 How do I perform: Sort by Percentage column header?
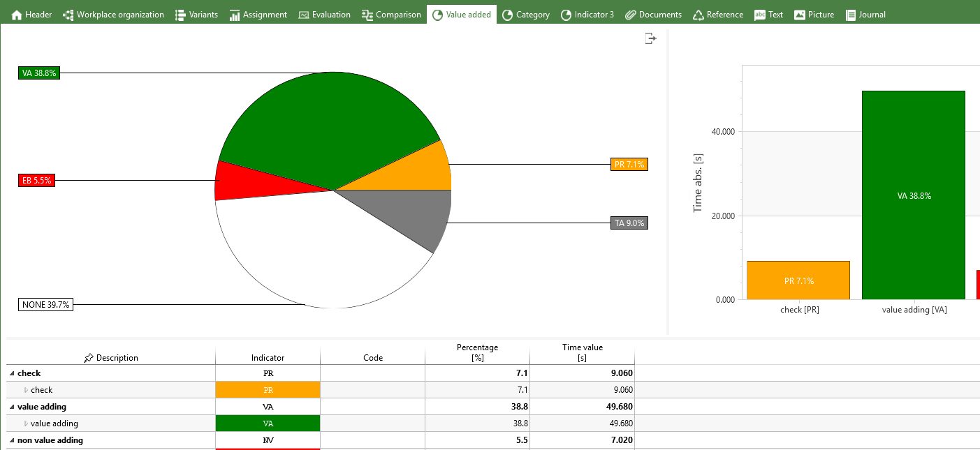point(477,352)
